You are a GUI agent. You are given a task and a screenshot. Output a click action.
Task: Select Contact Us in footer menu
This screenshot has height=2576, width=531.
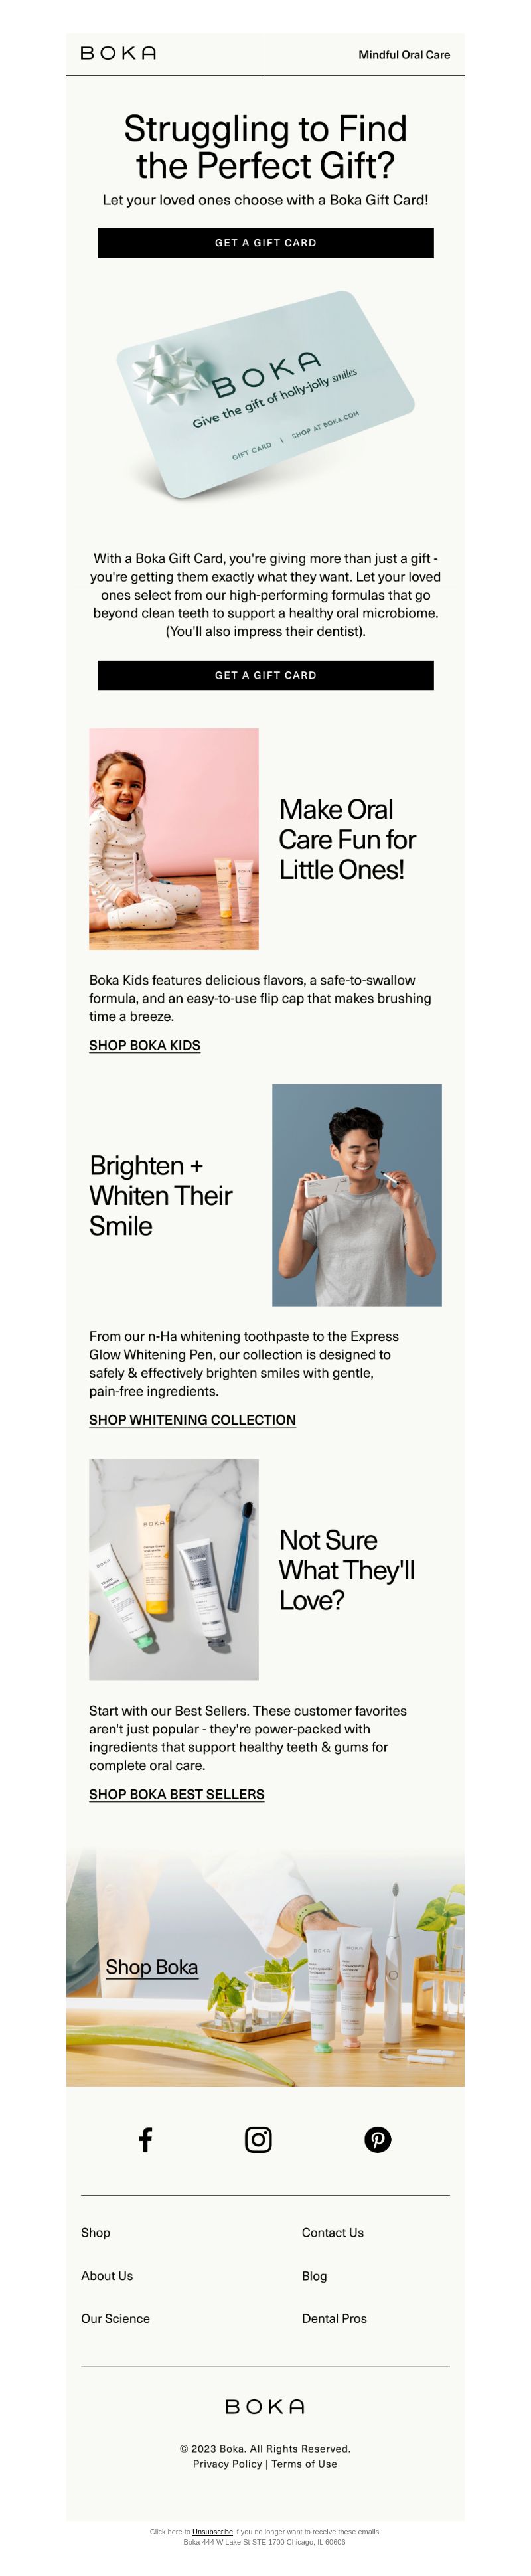click(x=333, y=2233)
